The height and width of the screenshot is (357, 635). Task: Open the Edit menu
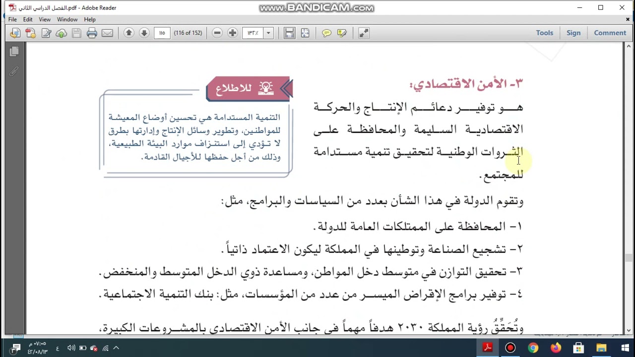coord(28,19)
